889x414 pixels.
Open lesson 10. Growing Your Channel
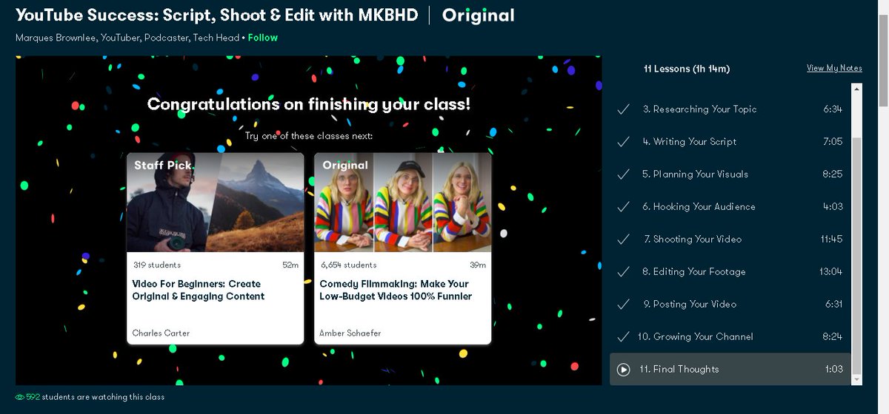pos(730,337)
